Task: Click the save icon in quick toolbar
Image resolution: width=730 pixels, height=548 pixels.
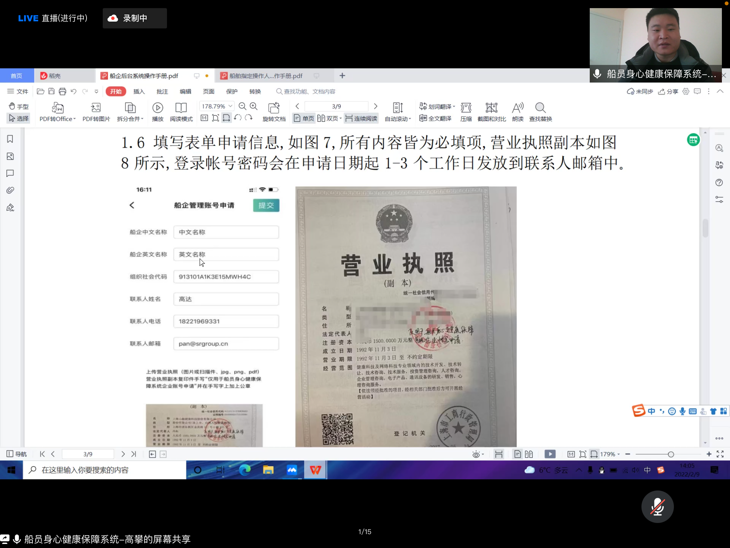Action: click(x=51, y=91)
